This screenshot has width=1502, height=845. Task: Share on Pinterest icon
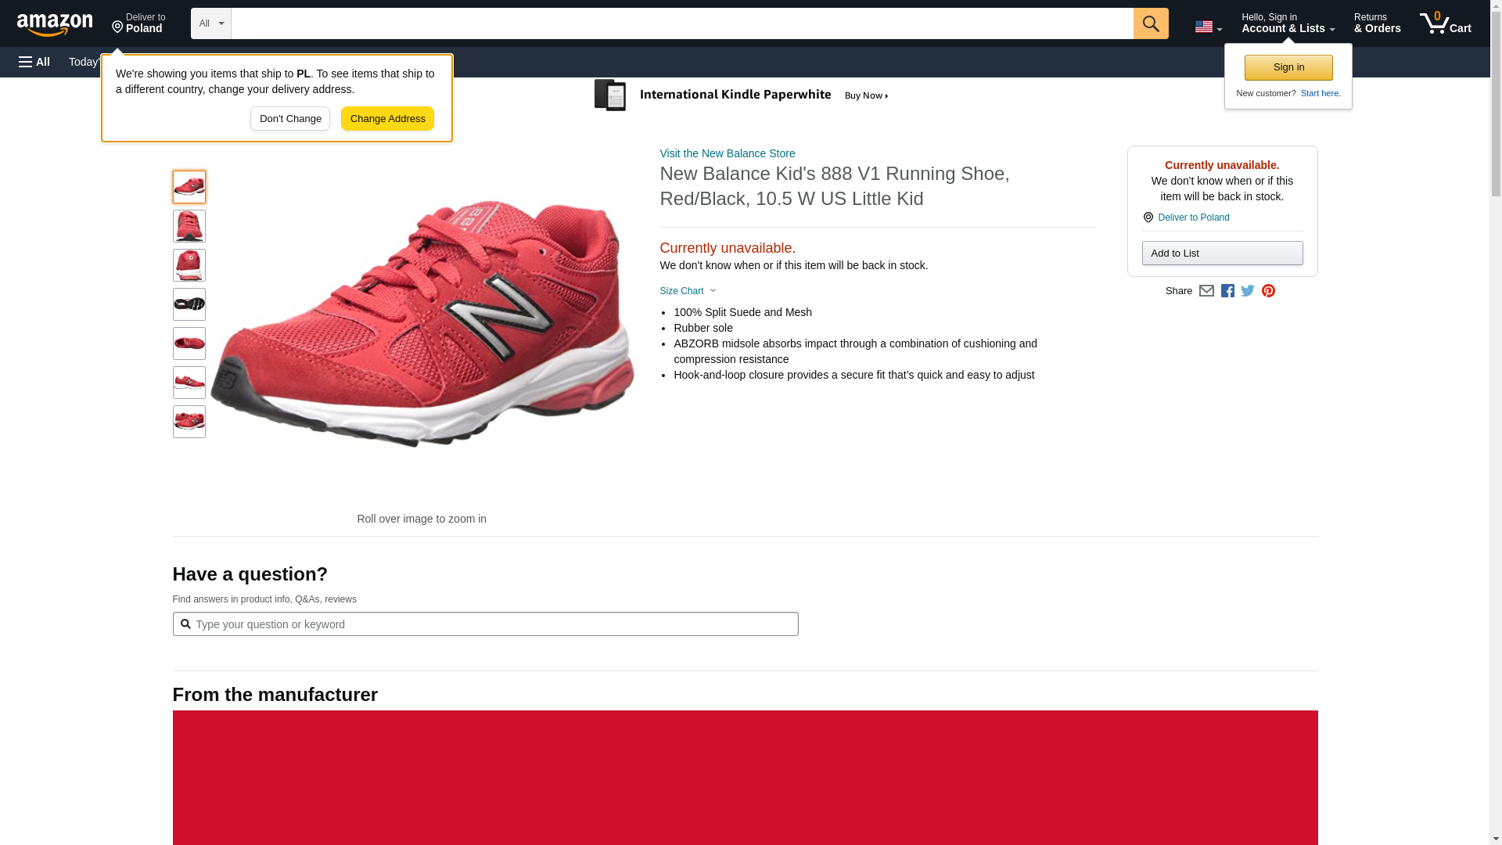[x=1268, y=291]
